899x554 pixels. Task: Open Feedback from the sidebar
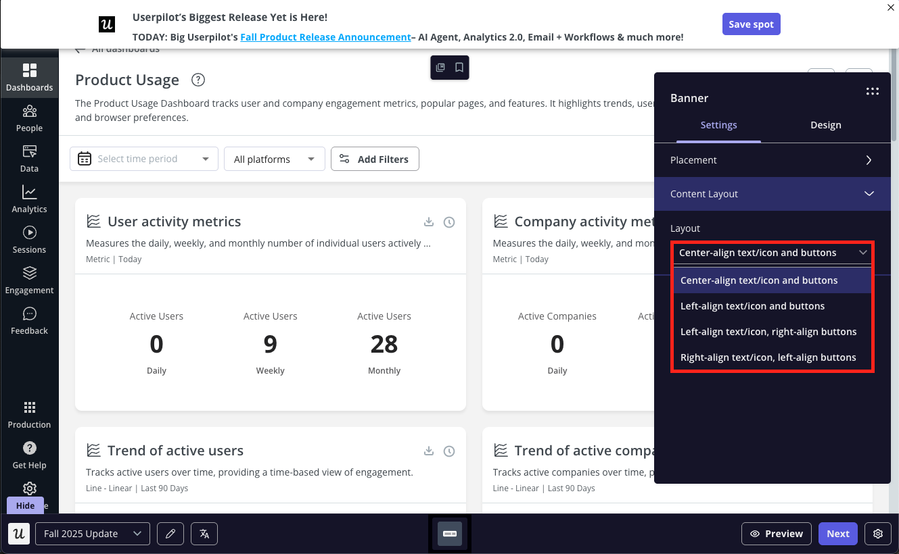click(x=29, y=321)
